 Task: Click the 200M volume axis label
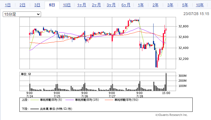tap(183, 81)
